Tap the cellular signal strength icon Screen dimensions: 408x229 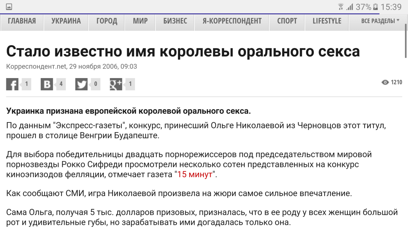pyautogui.click(x=350, y=6)
